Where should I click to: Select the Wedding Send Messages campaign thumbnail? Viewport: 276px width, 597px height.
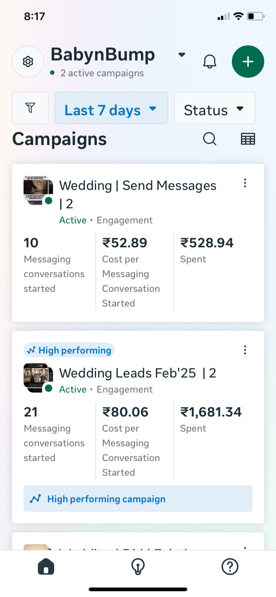click(38, 189)
